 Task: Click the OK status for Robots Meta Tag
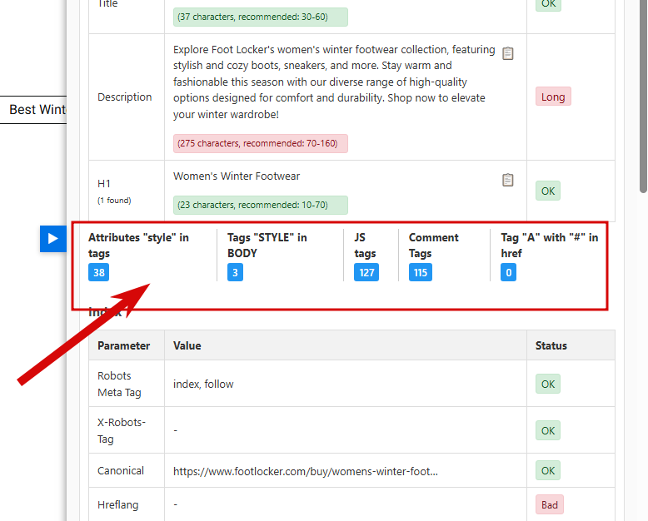click(547, 384)
